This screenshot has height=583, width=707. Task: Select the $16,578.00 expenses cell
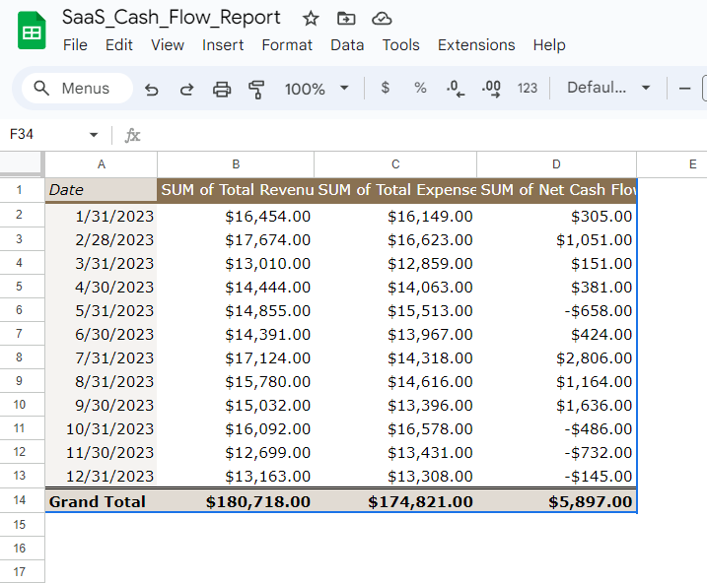point(395,429)
